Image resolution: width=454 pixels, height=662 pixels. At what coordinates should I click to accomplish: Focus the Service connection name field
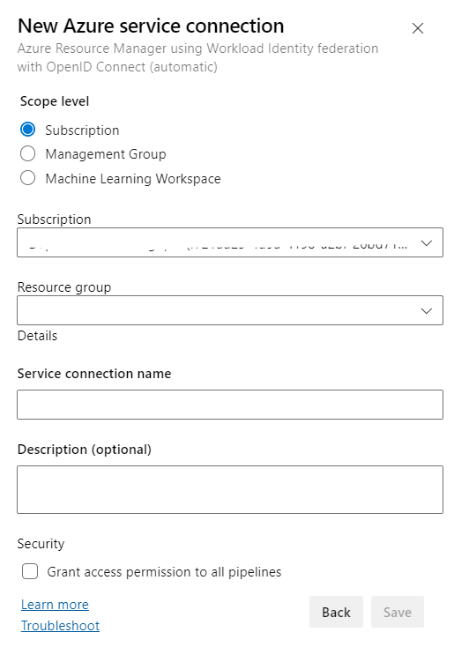tap(230, 405)
